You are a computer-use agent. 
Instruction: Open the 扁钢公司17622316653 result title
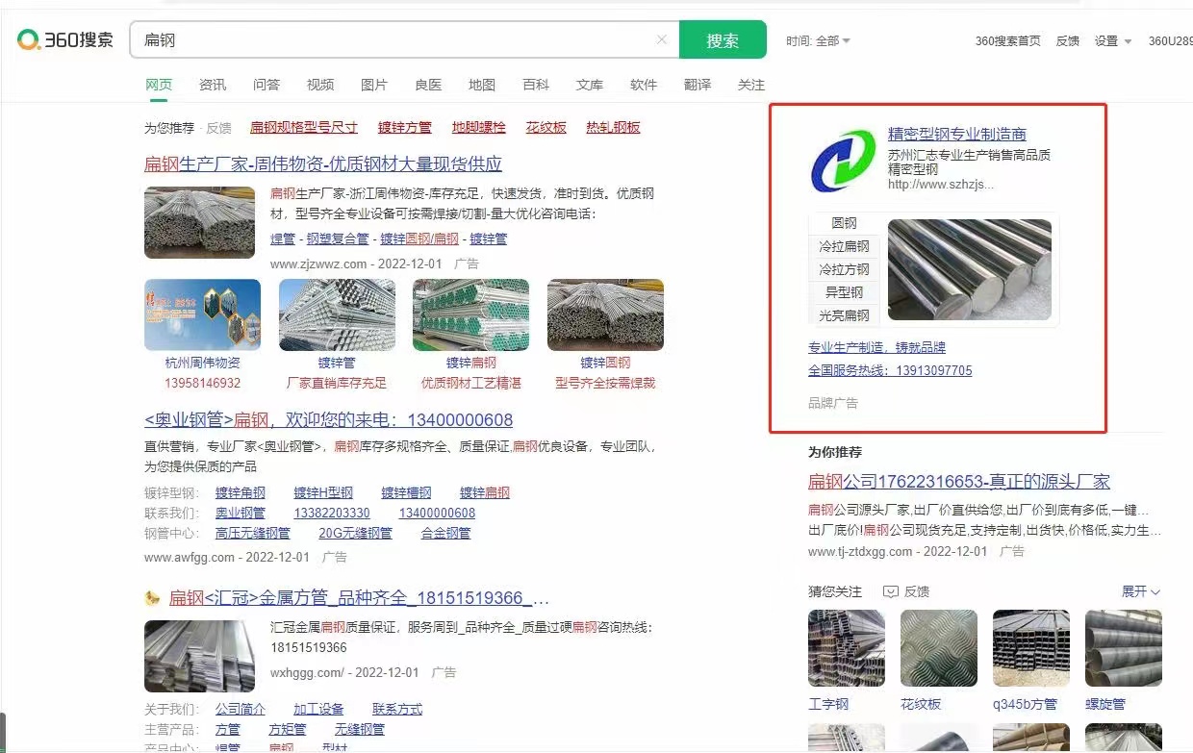pos(959,482)
